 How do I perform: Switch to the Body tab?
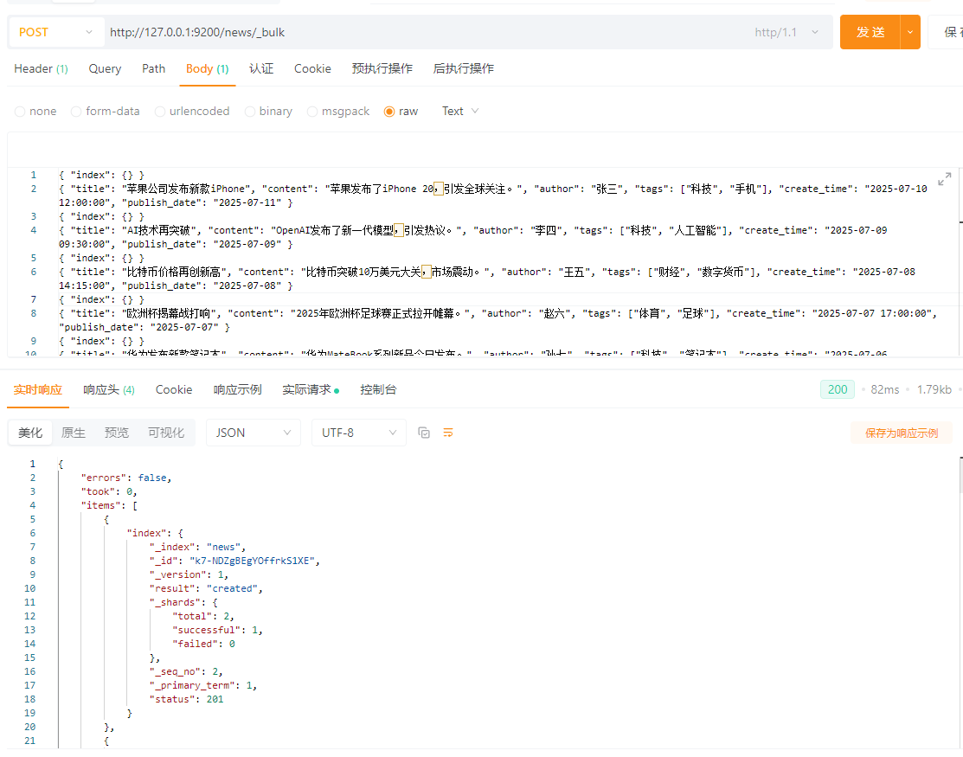[x=208, y=68]
